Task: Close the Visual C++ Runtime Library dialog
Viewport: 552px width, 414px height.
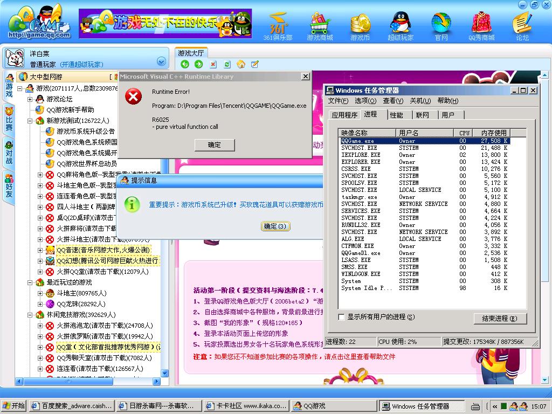Action: [x=306, y=77]
